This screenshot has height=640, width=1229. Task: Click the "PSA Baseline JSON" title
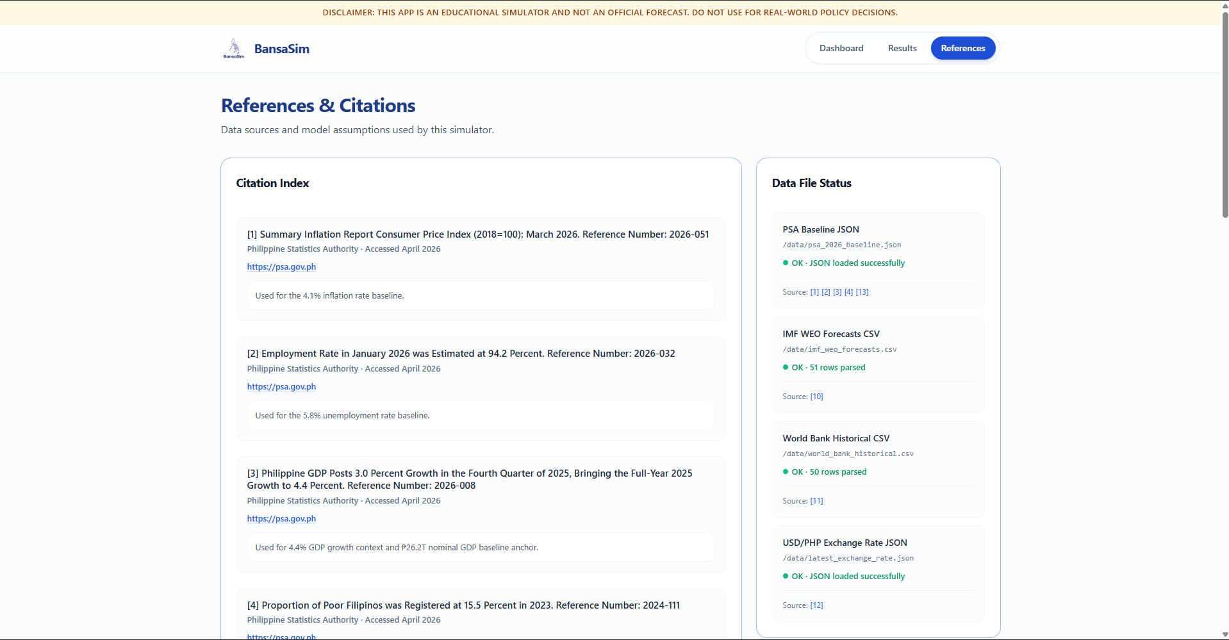click(821, 229)
